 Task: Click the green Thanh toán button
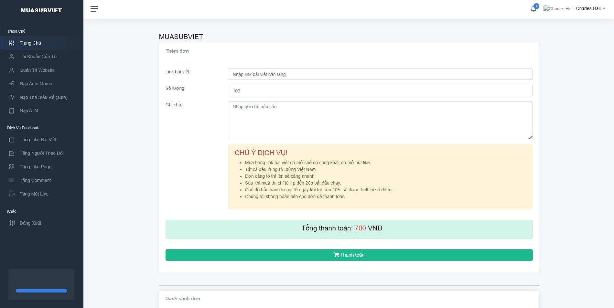[x=349, y=255]
